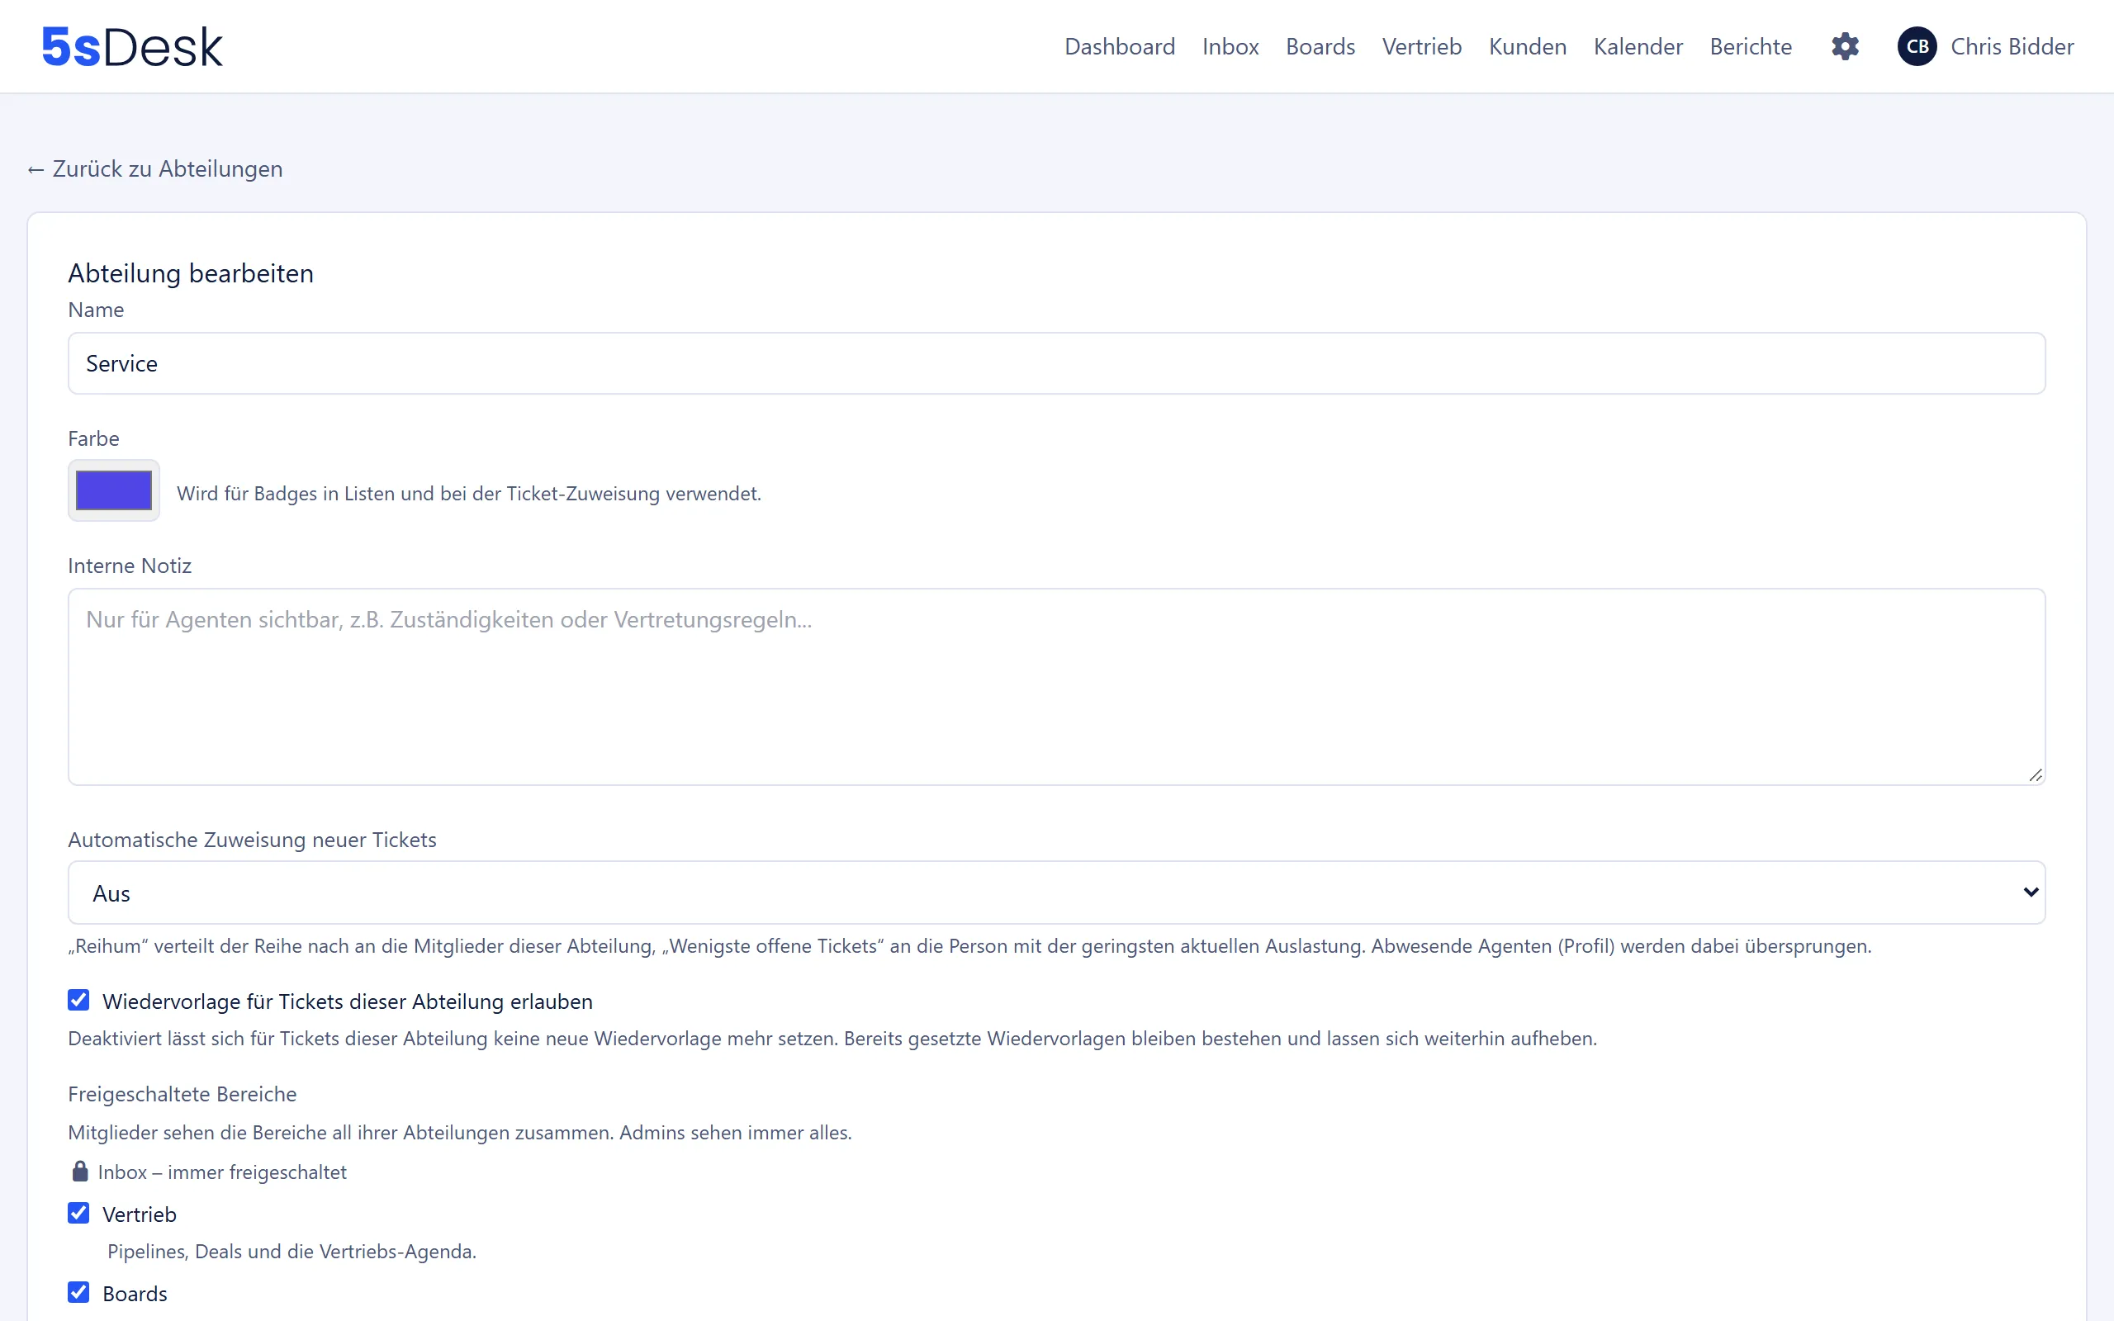Click the 'Freigeschaltete Bereiche' section label
2114x1321 pixels.
182,1094
